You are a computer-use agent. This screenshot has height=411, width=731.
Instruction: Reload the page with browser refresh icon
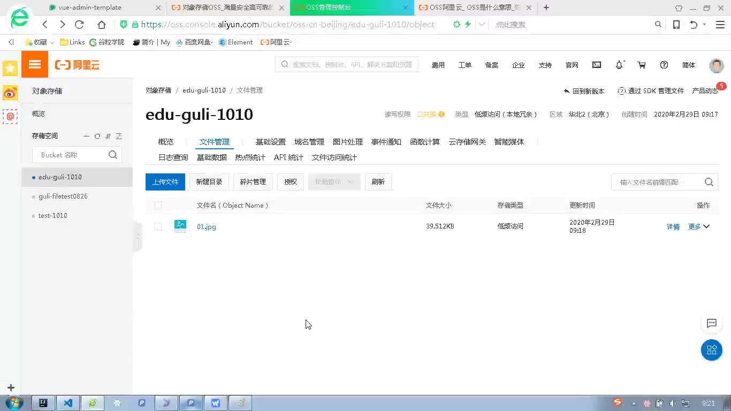coord(79,25)
